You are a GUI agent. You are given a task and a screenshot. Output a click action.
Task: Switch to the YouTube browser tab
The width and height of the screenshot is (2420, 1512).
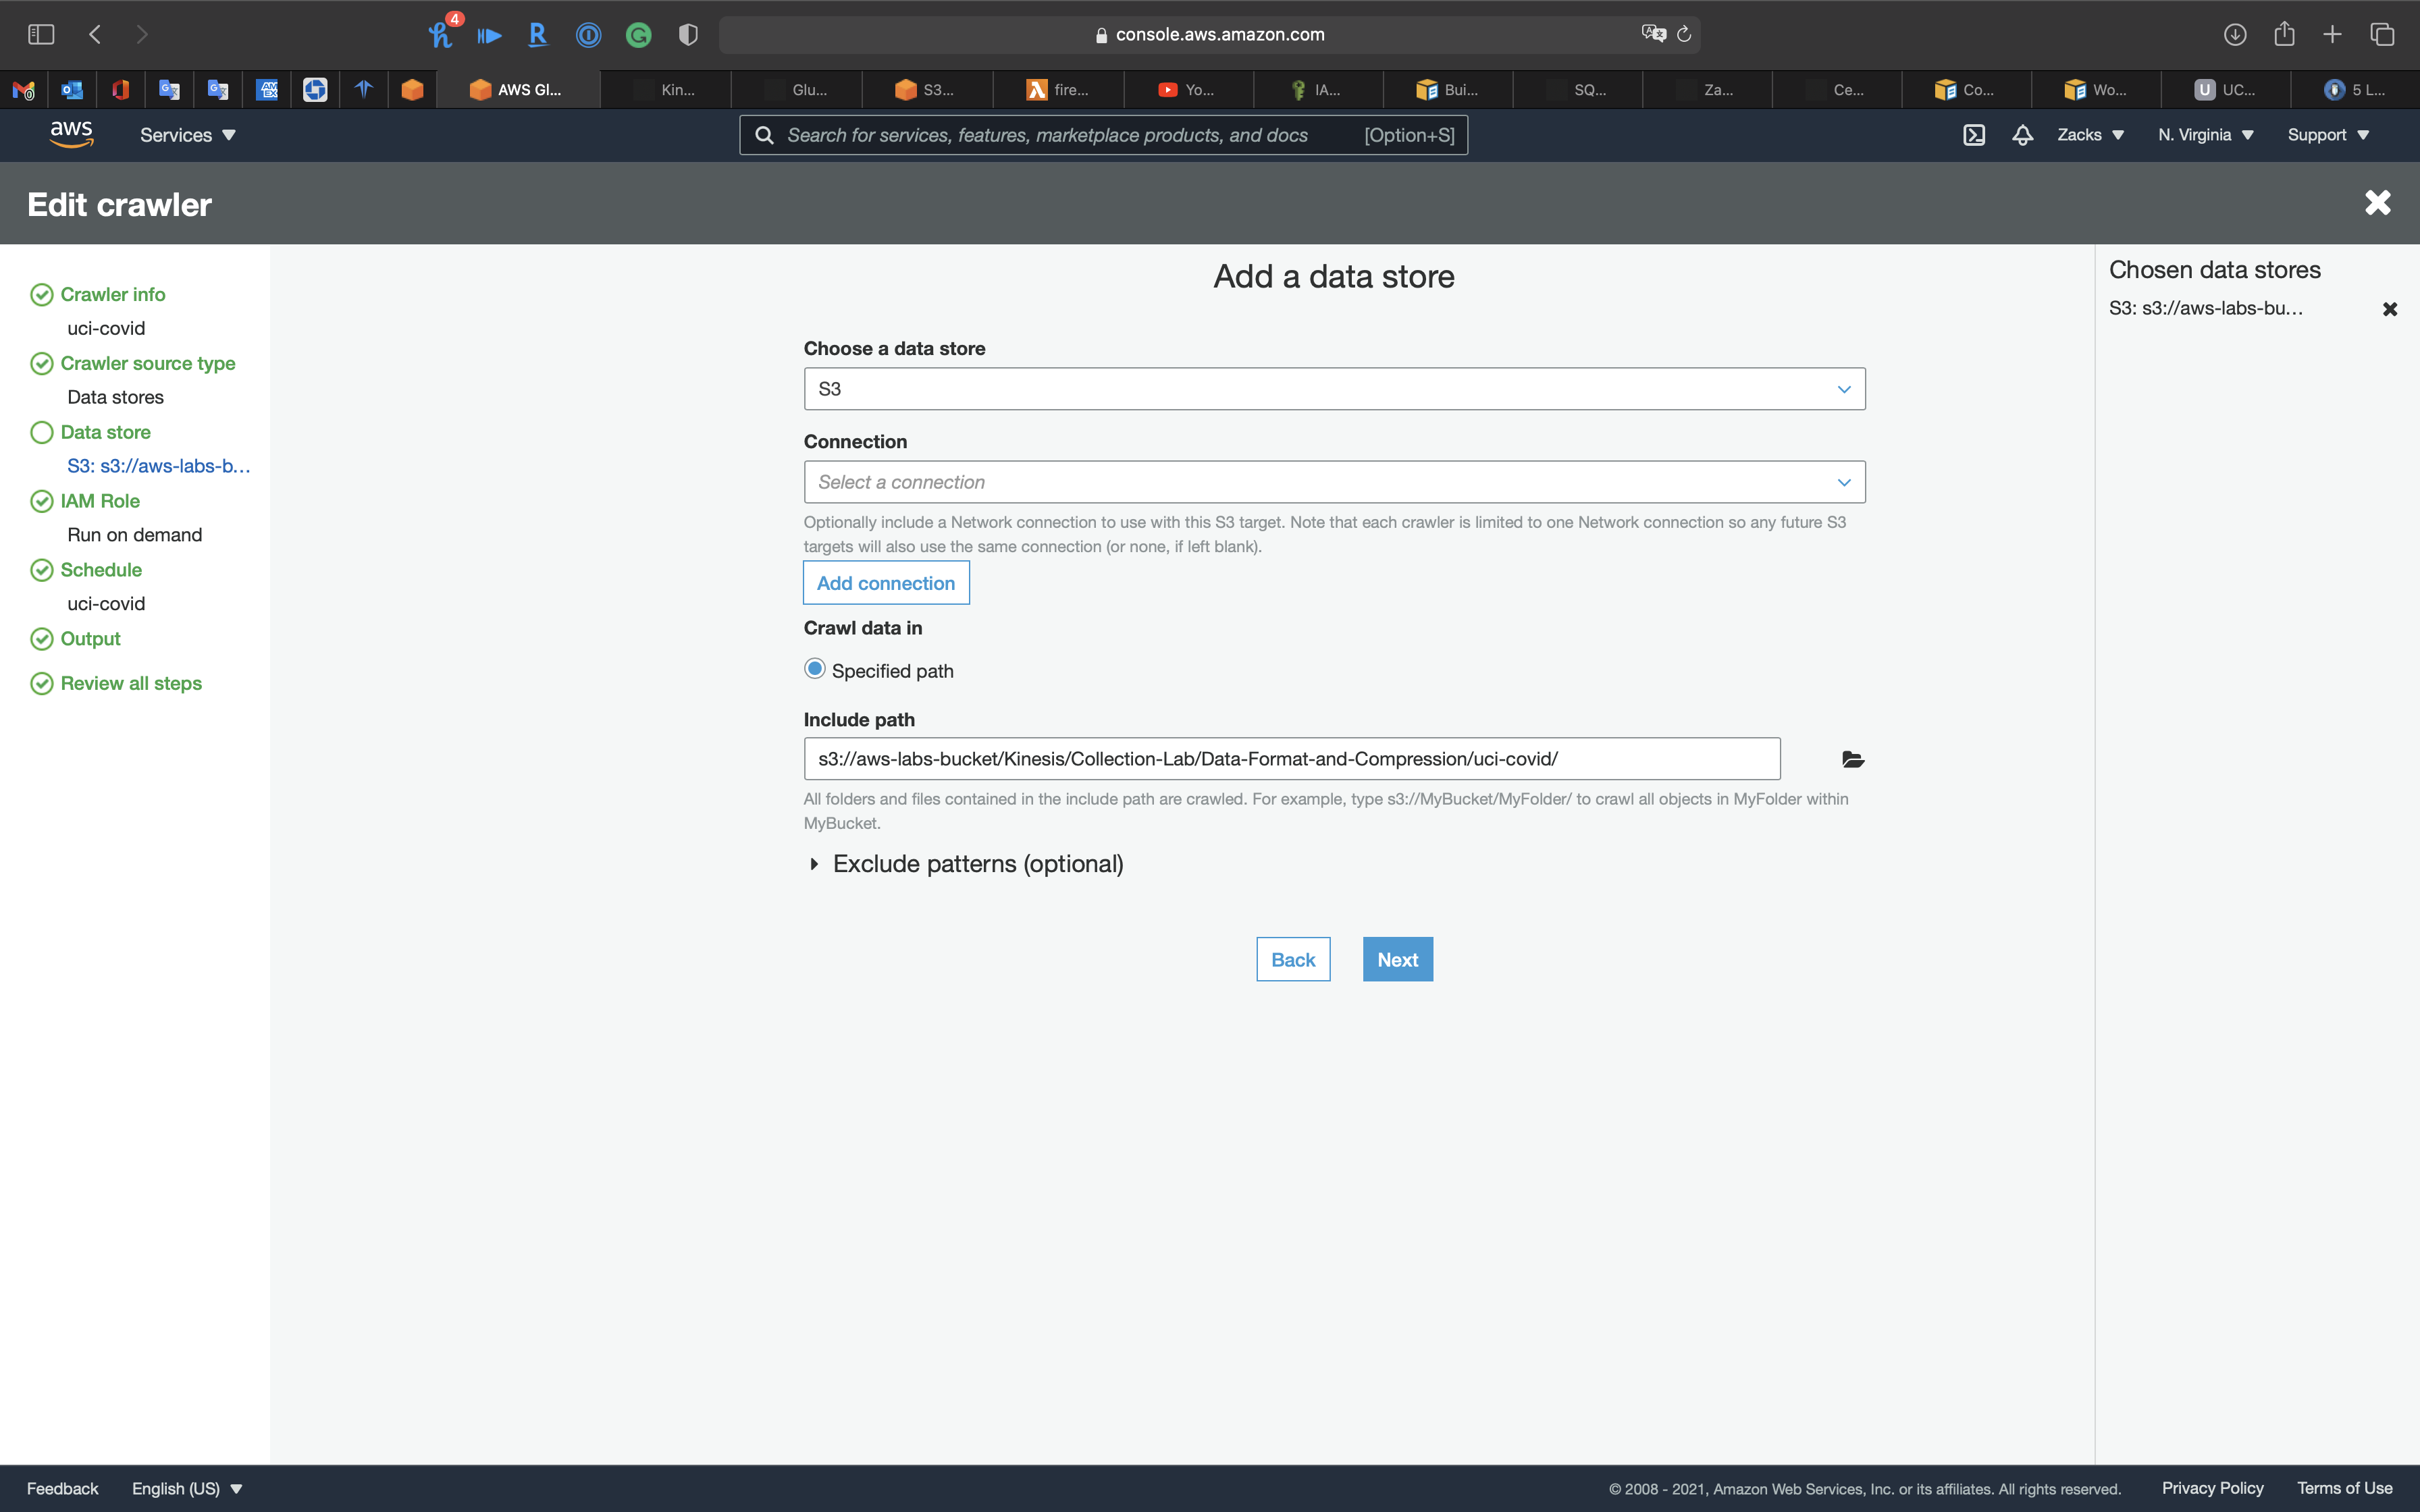coord(1187,90)
